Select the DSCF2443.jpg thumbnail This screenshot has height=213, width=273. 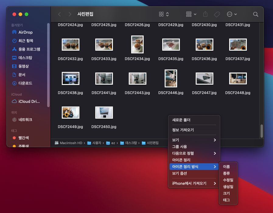pyautogui.click(x=137, y=79)
